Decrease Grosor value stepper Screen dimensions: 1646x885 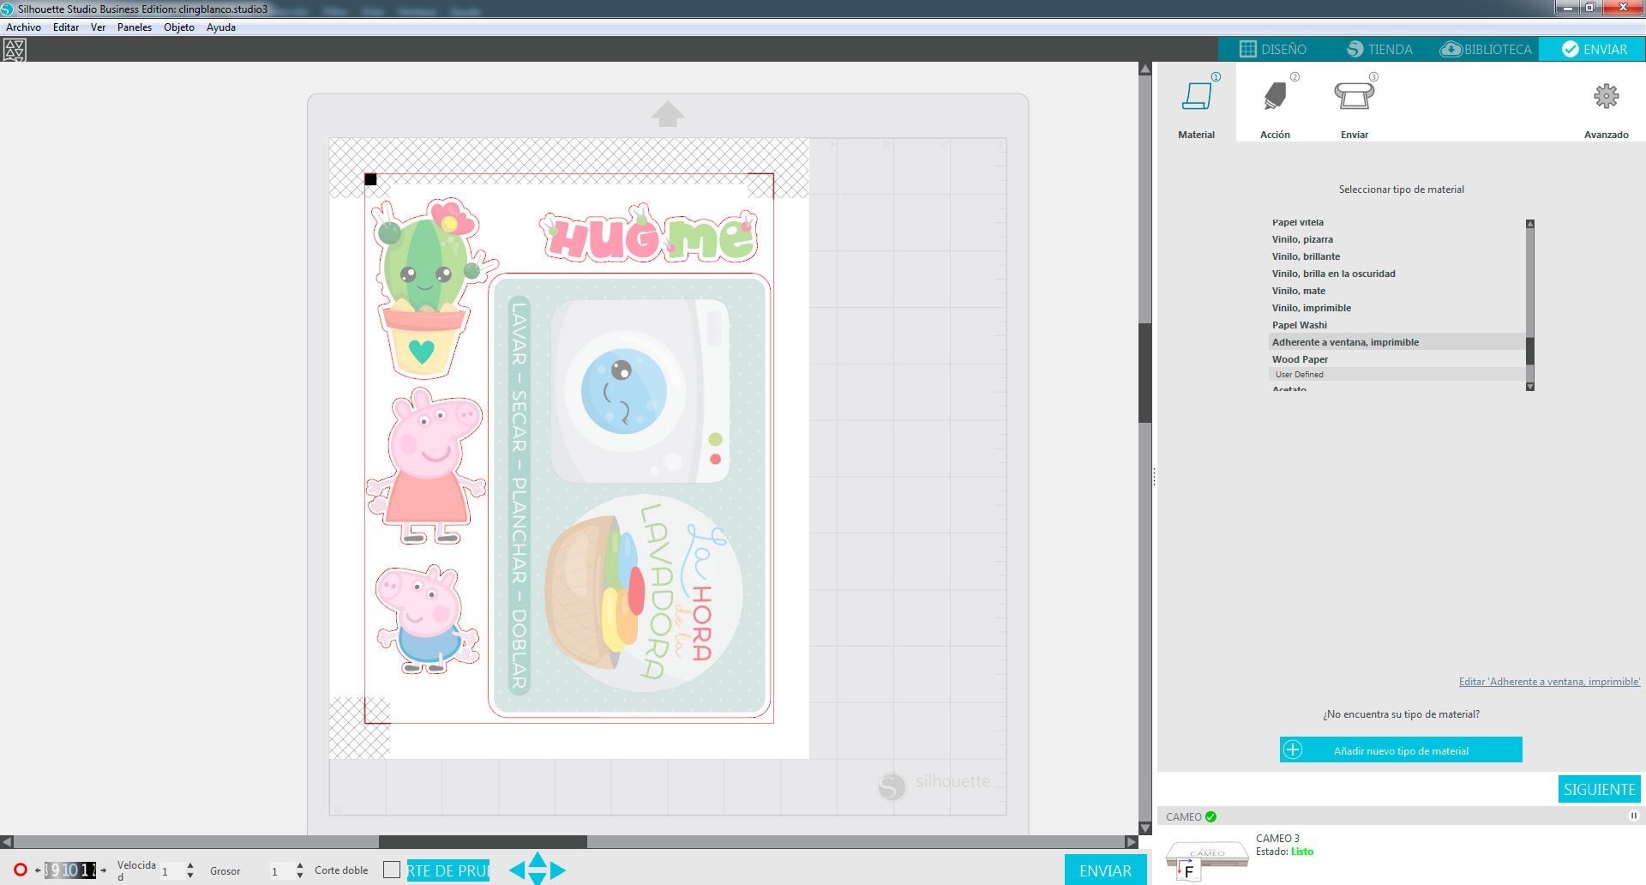click(300, 876)
